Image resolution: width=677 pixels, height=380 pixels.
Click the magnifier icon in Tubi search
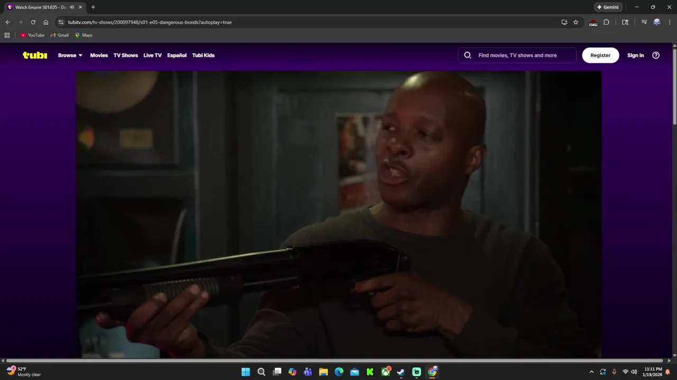click(468, 55)
